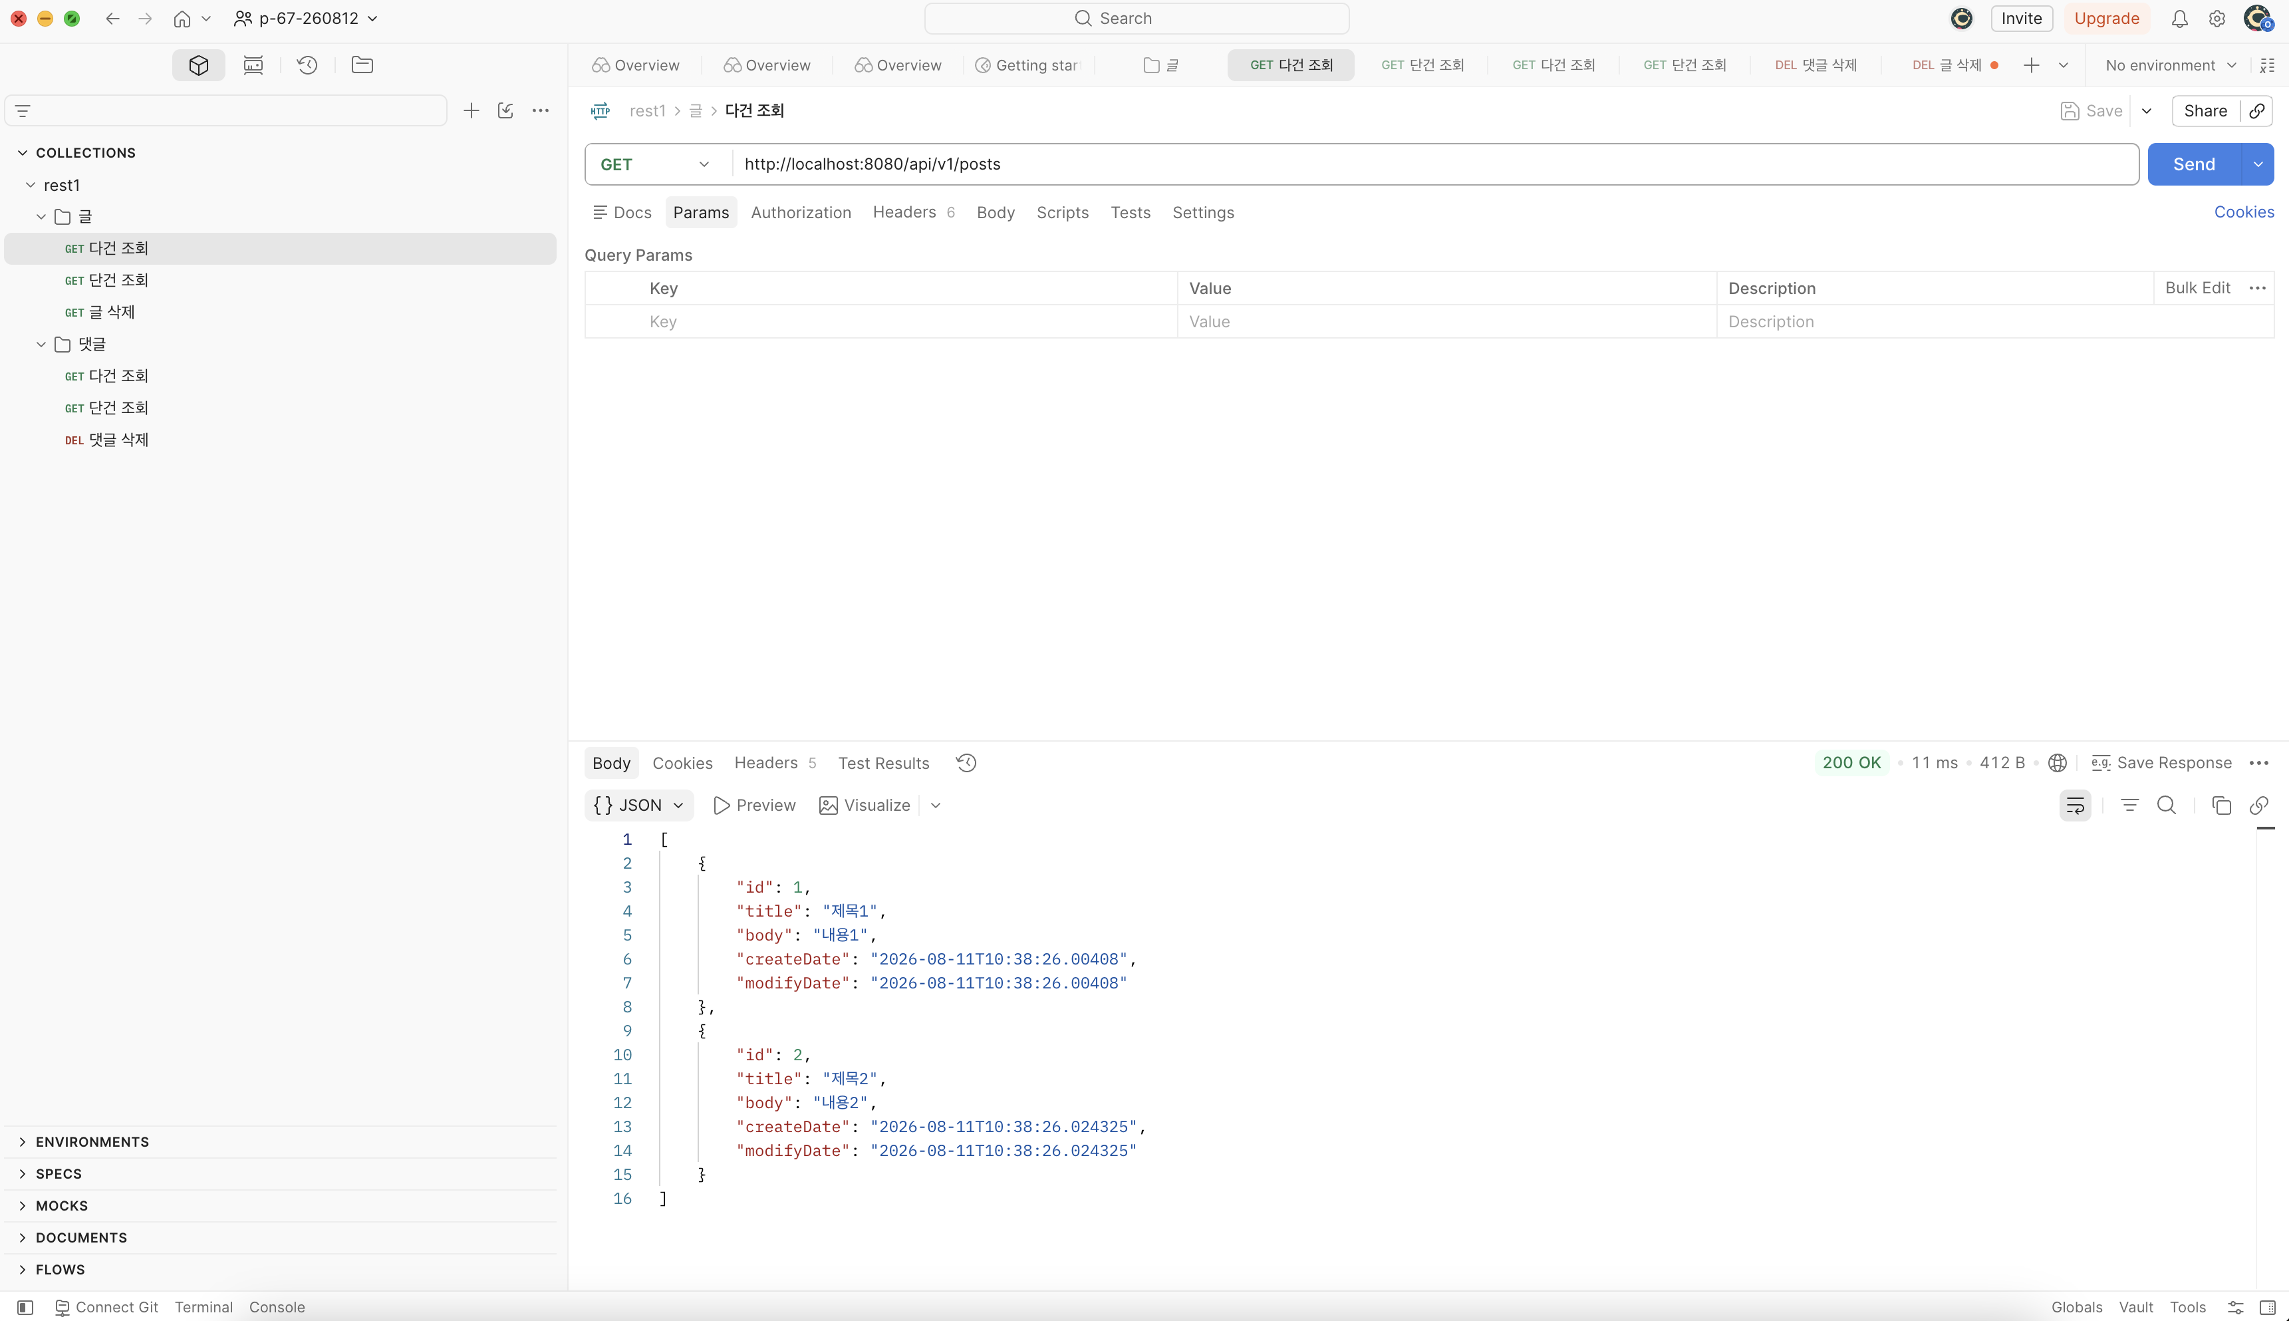The image size is (2289, 1321).
Task: Switch to the Authorization tab
Action: (801, 212)
